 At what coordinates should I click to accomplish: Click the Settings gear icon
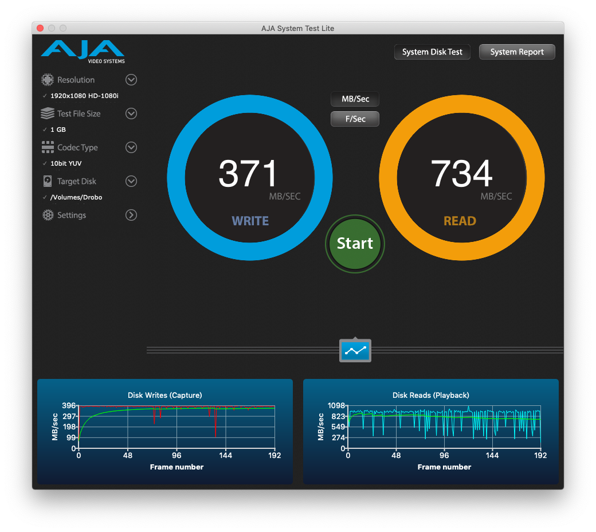pyautogui.click(x=48, y=215)
